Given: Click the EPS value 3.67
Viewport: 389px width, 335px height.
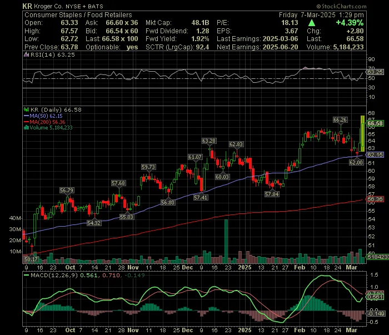Looking at the screenshot, I should coord(291,31).
